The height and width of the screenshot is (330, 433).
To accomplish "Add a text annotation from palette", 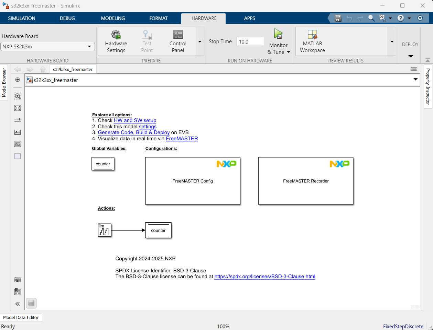I will (x=18, y=132).
